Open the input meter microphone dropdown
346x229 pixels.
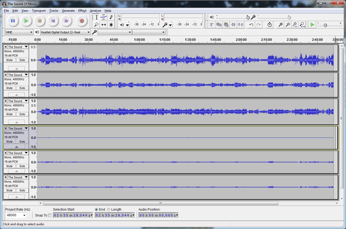[x=170, y=25]
